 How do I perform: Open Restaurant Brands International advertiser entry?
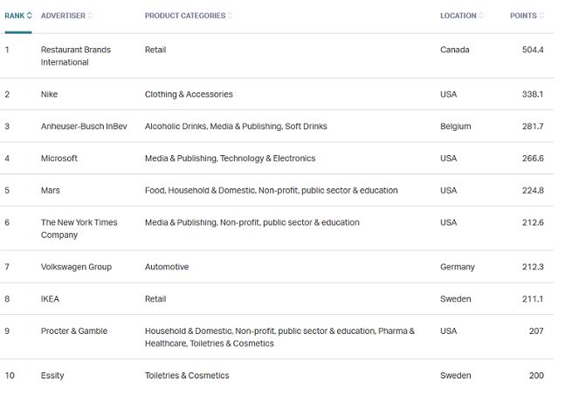coord(75,56)
